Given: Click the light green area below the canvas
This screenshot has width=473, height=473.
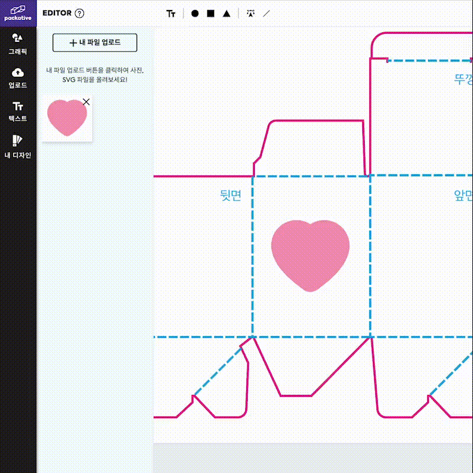Looking at the screenshot, I should [x=313, y=458].
